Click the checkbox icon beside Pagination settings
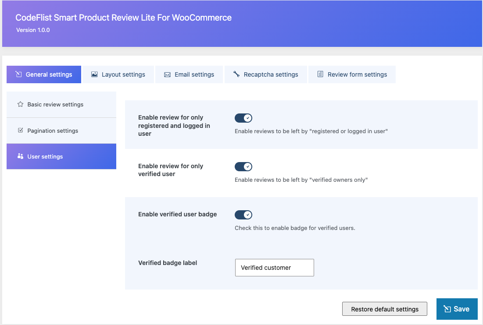Image resolution: width=483 pixels, height=325 pixels. tap(20, 131)
